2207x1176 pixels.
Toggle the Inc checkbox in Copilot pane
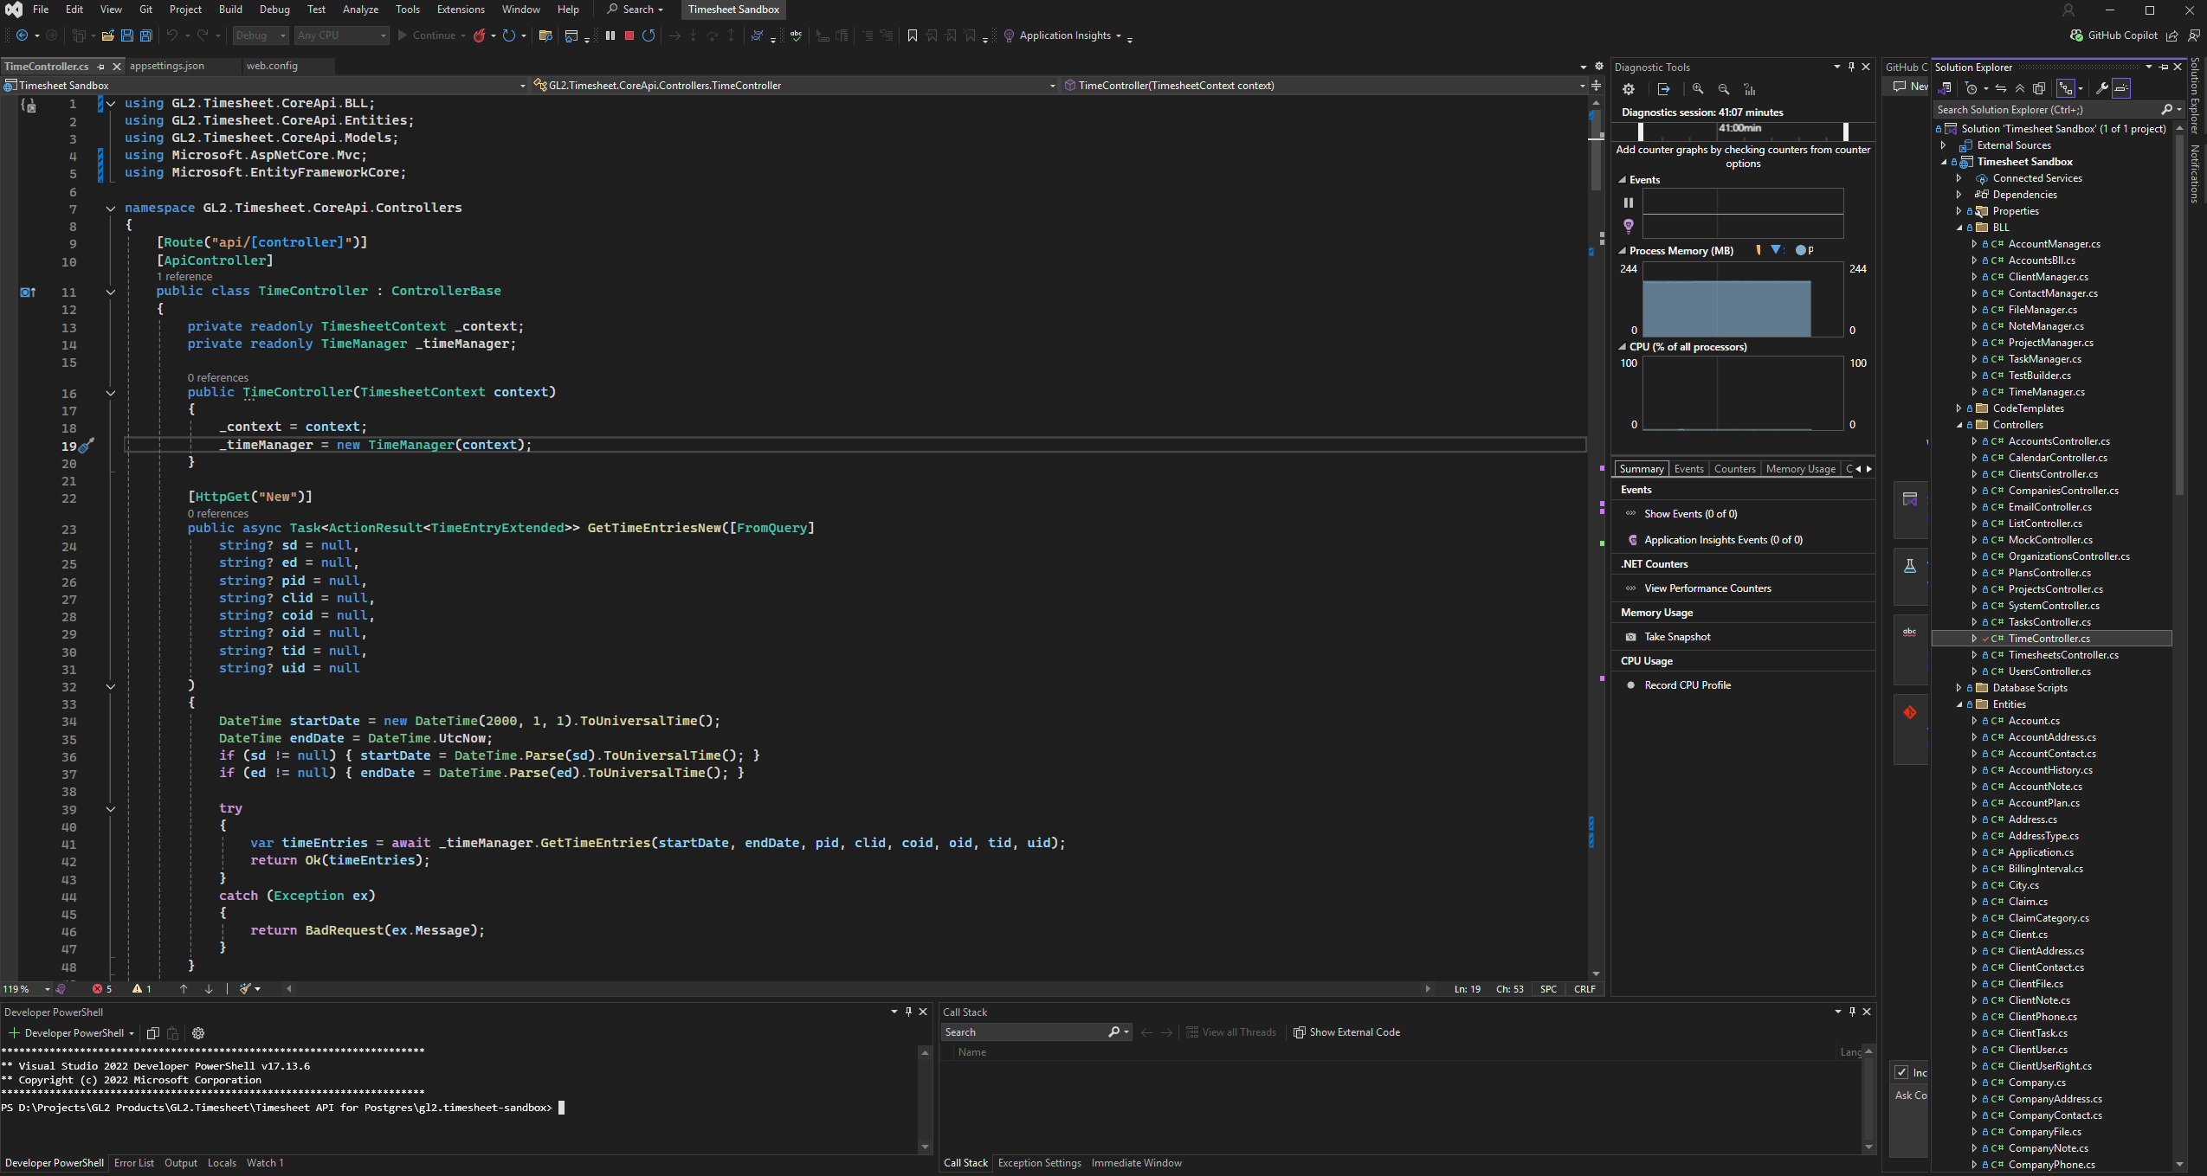coord(1901,1073)
